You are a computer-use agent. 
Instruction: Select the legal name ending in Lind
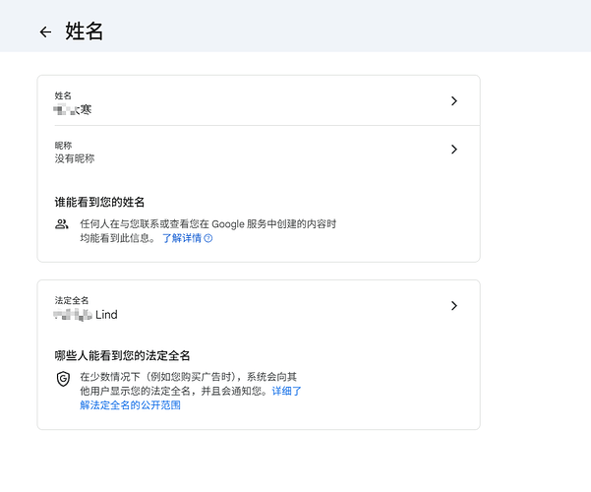(86, 314)
